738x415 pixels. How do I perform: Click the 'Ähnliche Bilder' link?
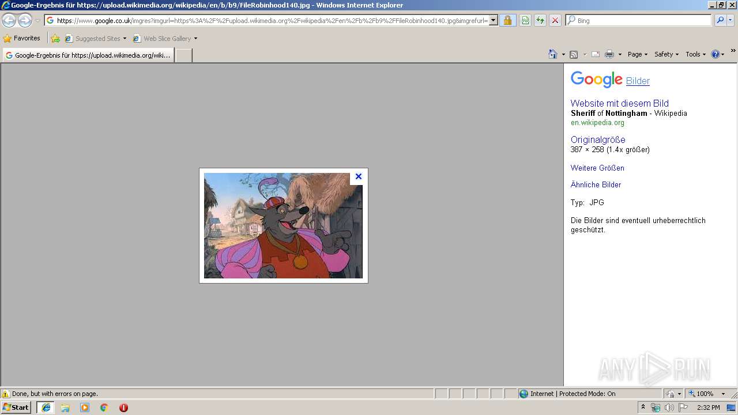596,185
